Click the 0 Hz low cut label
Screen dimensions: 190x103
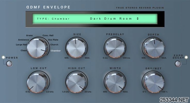(28, 92)
